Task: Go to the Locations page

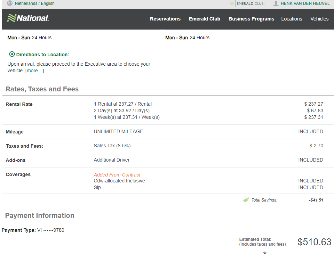Action: pos(292,19)
